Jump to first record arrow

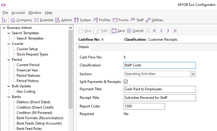click(155, 31)
